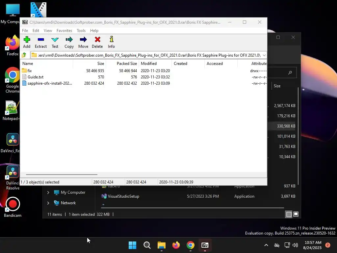
Task: Run Test on the archive
Action: coord(55,42)
